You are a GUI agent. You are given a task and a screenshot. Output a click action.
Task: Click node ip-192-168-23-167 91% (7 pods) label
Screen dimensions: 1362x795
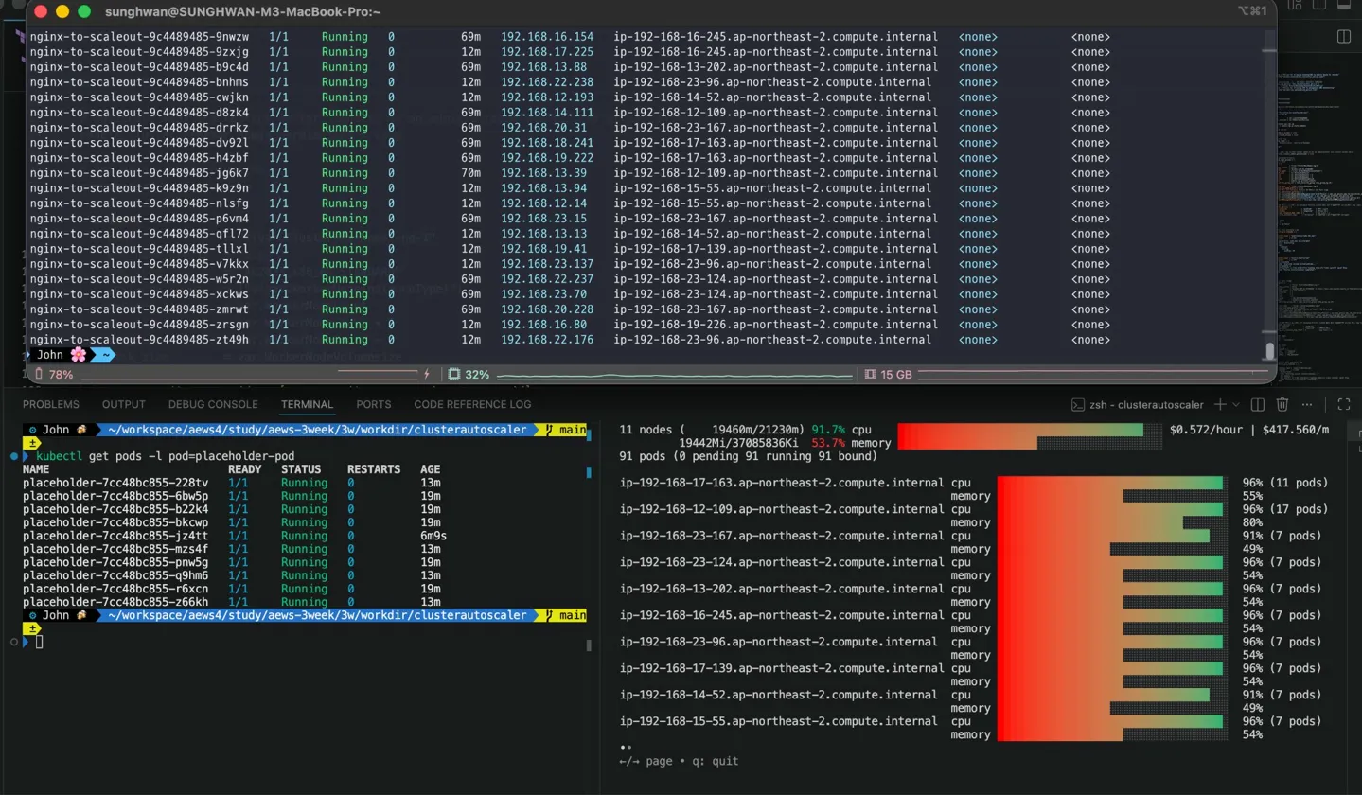coord(1282,536)
